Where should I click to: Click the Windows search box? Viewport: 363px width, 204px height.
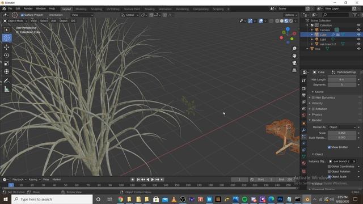click(52, 199)
